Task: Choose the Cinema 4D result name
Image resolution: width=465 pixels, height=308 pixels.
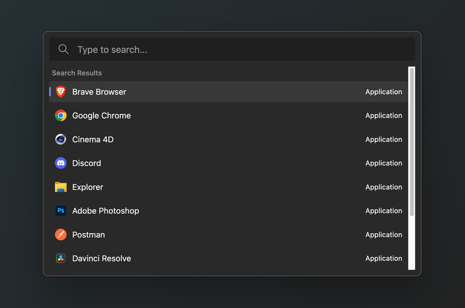Action: 93,139
